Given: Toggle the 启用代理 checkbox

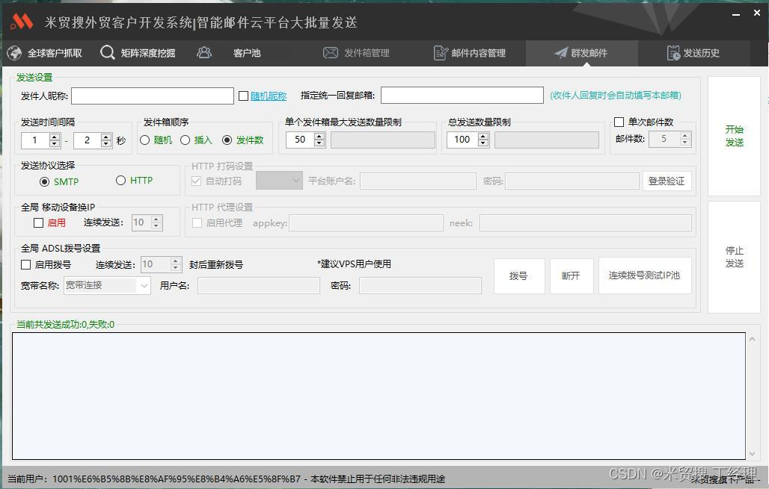Looking at the screenshot, I should point(197,222).
